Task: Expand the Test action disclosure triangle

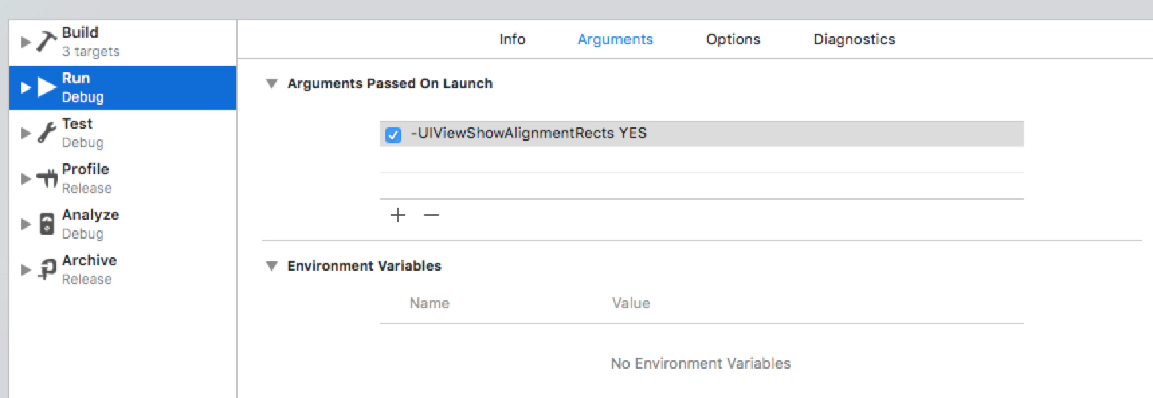Action: (x=26, y=133)
